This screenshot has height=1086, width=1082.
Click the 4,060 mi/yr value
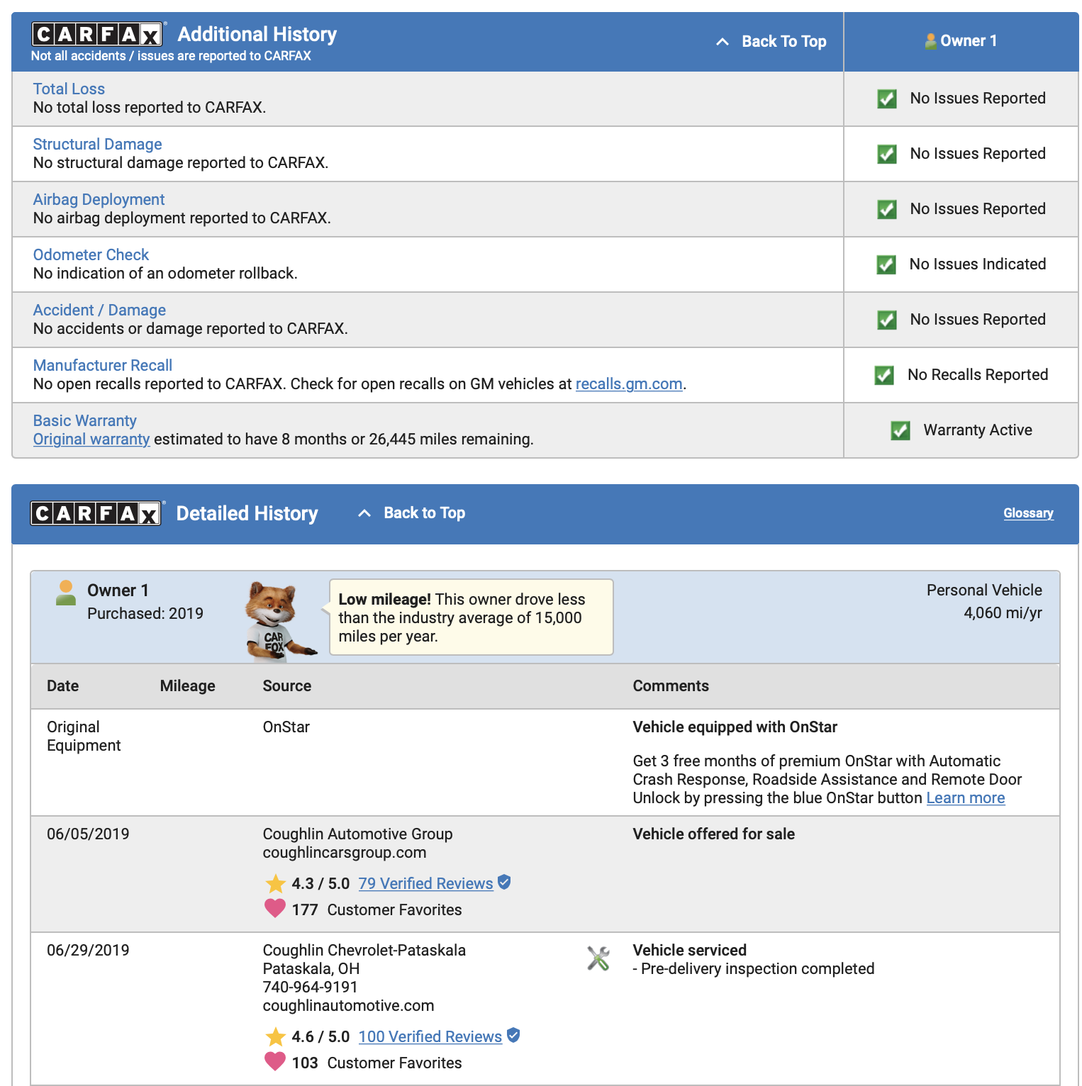pos(1003,613)
